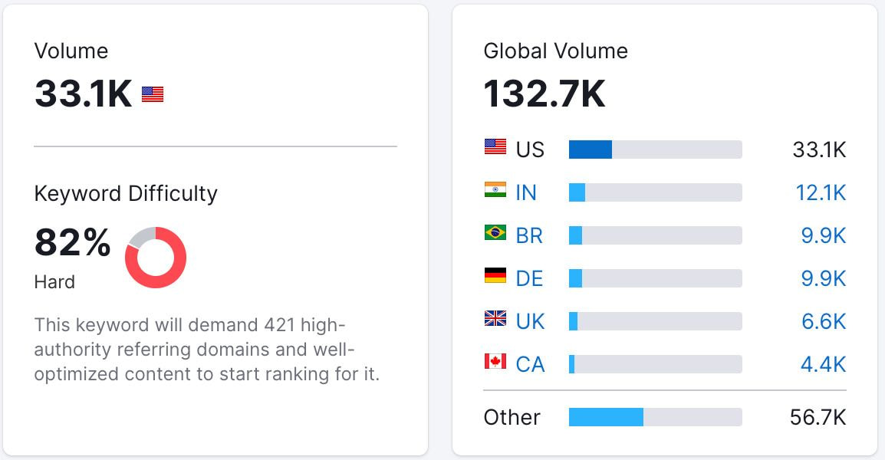Open the CA country link

click(531, 364)
